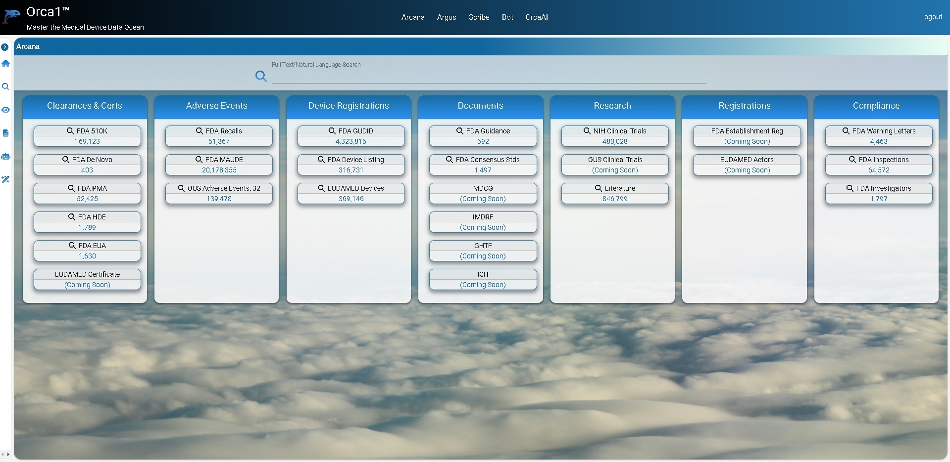The image size is (950, 462).
Task: Open the FDA Establishment Reg card
Action: pyautogui.click(x=747, y=136)
